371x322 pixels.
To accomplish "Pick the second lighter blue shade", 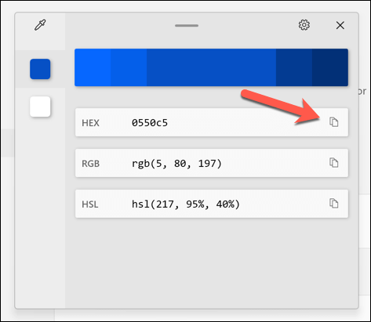I will [129, 67].
